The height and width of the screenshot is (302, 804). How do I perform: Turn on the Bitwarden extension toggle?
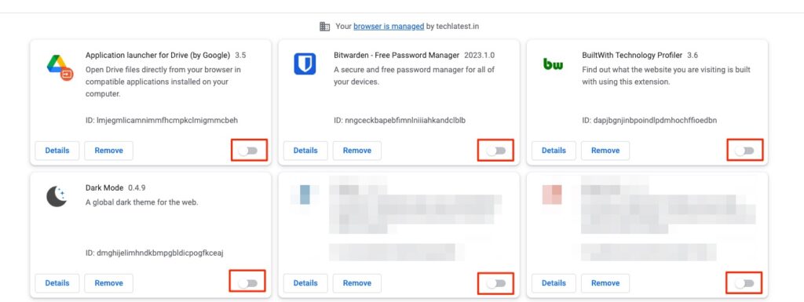tap(496, 151)
